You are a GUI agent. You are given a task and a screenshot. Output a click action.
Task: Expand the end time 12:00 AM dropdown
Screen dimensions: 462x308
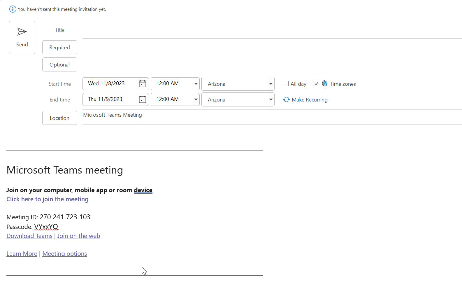coord(196,100)
